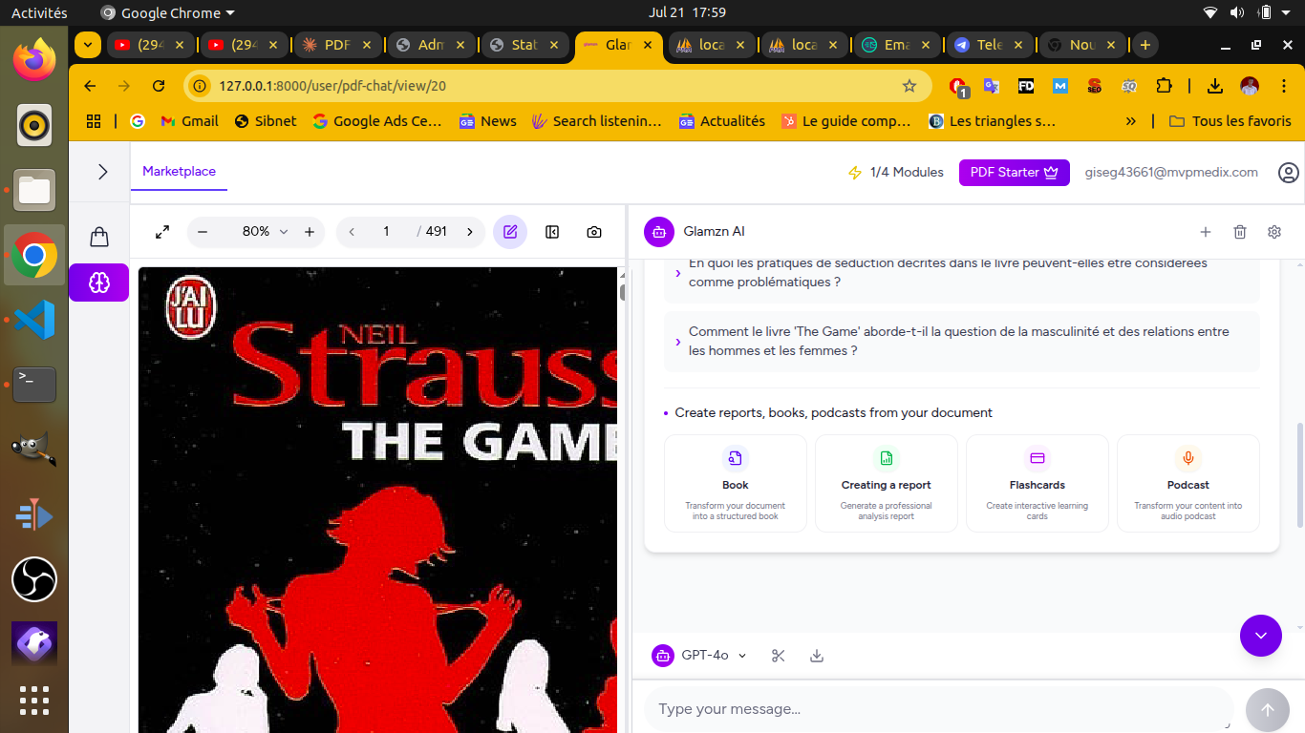Open the 80% zoom level dropdown
The width and height of the screenshot is (1305, 733).
pos(265,232)
